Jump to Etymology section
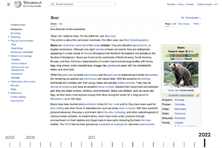 point(16,33)
